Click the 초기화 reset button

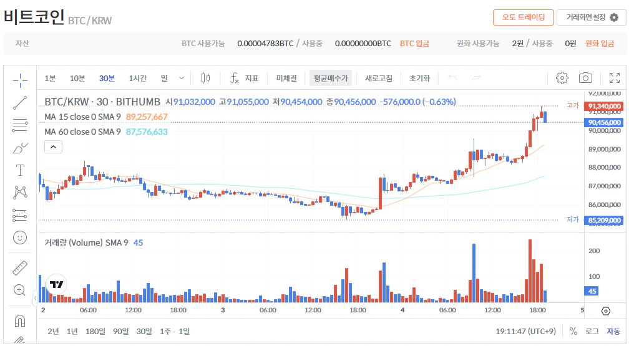[x=419, y=78]
